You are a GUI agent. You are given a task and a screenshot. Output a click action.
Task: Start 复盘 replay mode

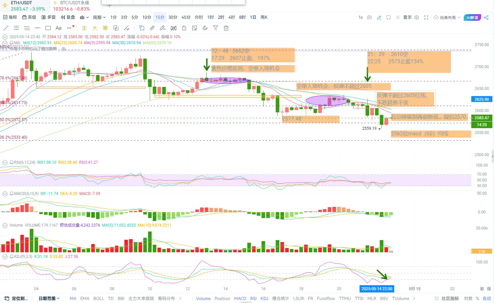point(68,17)
